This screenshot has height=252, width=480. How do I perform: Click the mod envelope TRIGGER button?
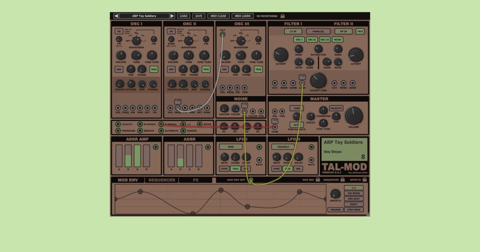point(335,210)
